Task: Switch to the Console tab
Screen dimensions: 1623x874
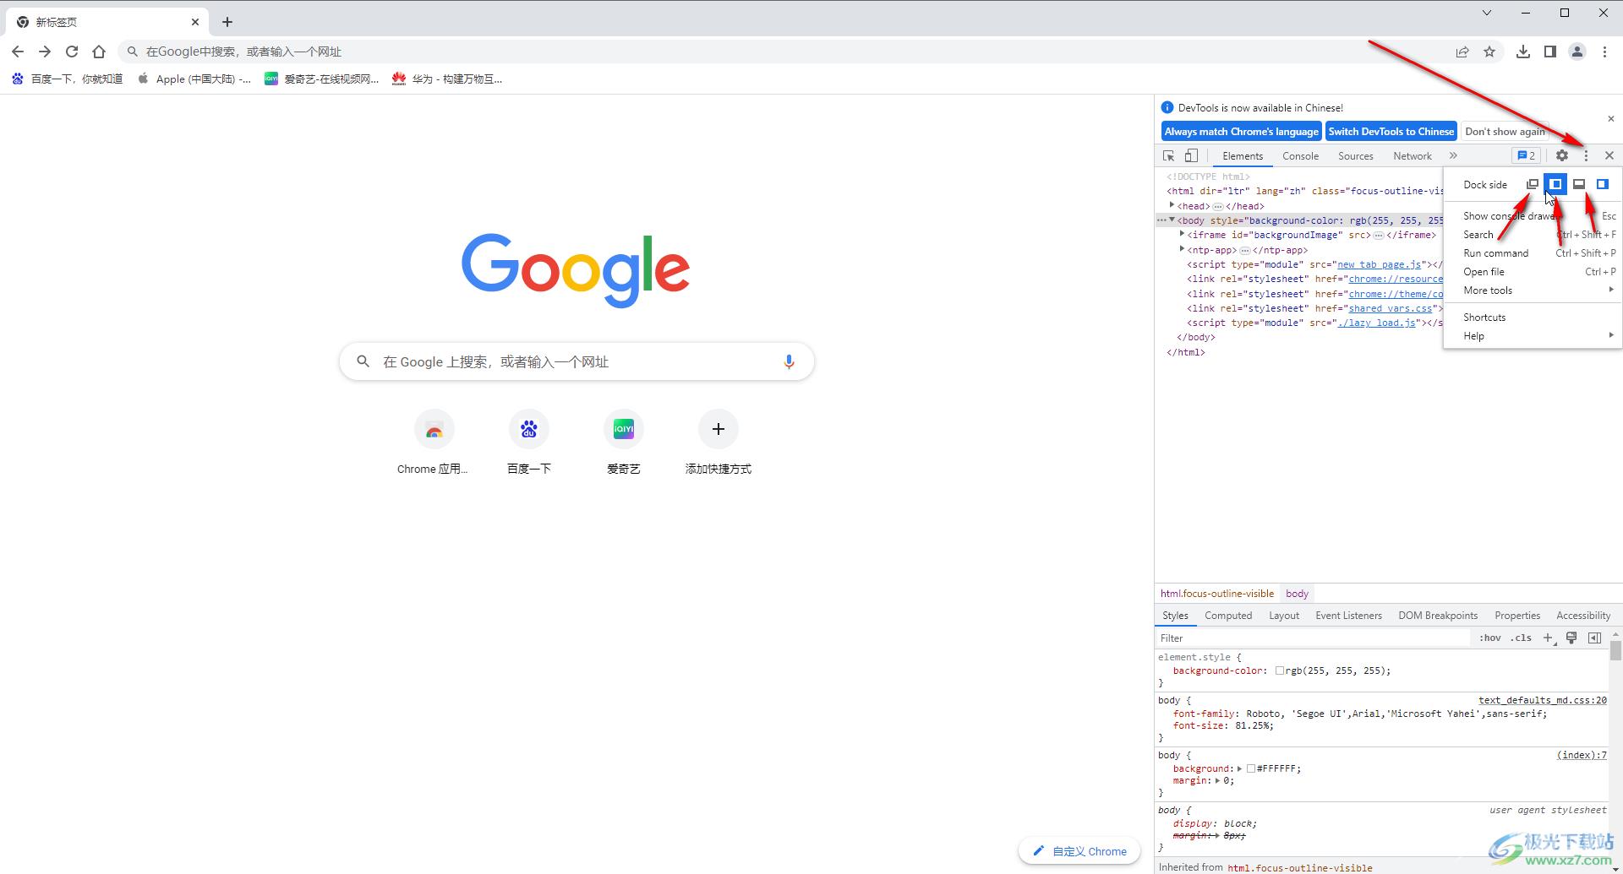Action: [1300, 156]
